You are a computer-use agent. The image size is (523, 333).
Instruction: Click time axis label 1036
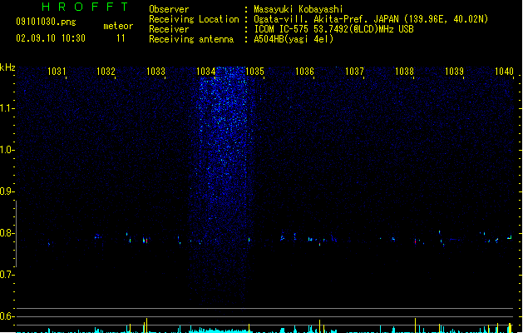pos(305,72)
